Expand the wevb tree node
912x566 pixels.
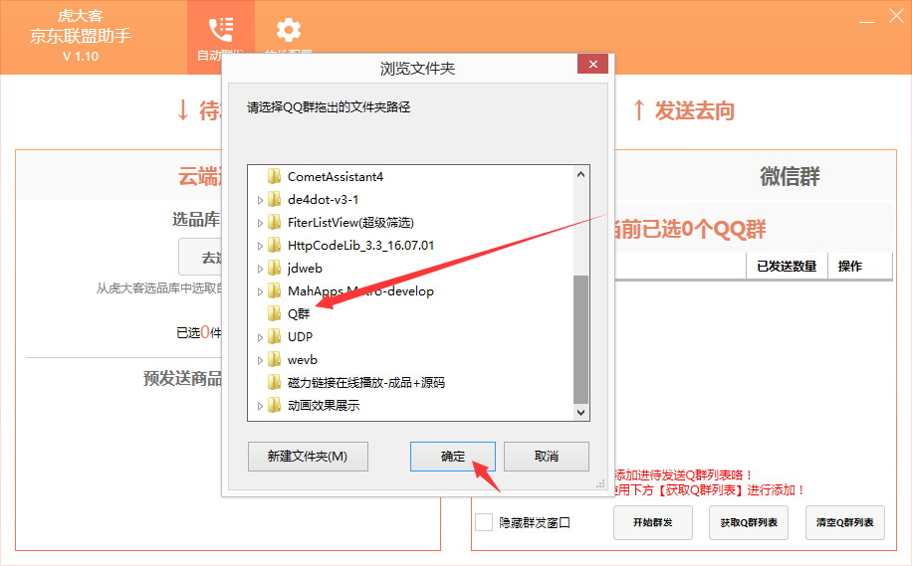click(260, 360)
